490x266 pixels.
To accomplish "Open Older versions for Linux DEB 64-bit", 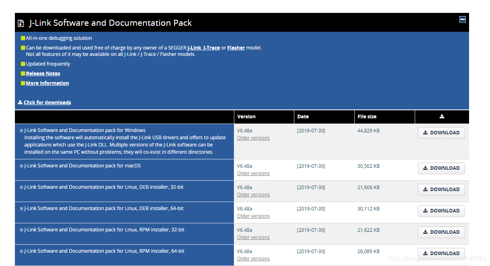I will pyautogui.click(x=253, y=216).
